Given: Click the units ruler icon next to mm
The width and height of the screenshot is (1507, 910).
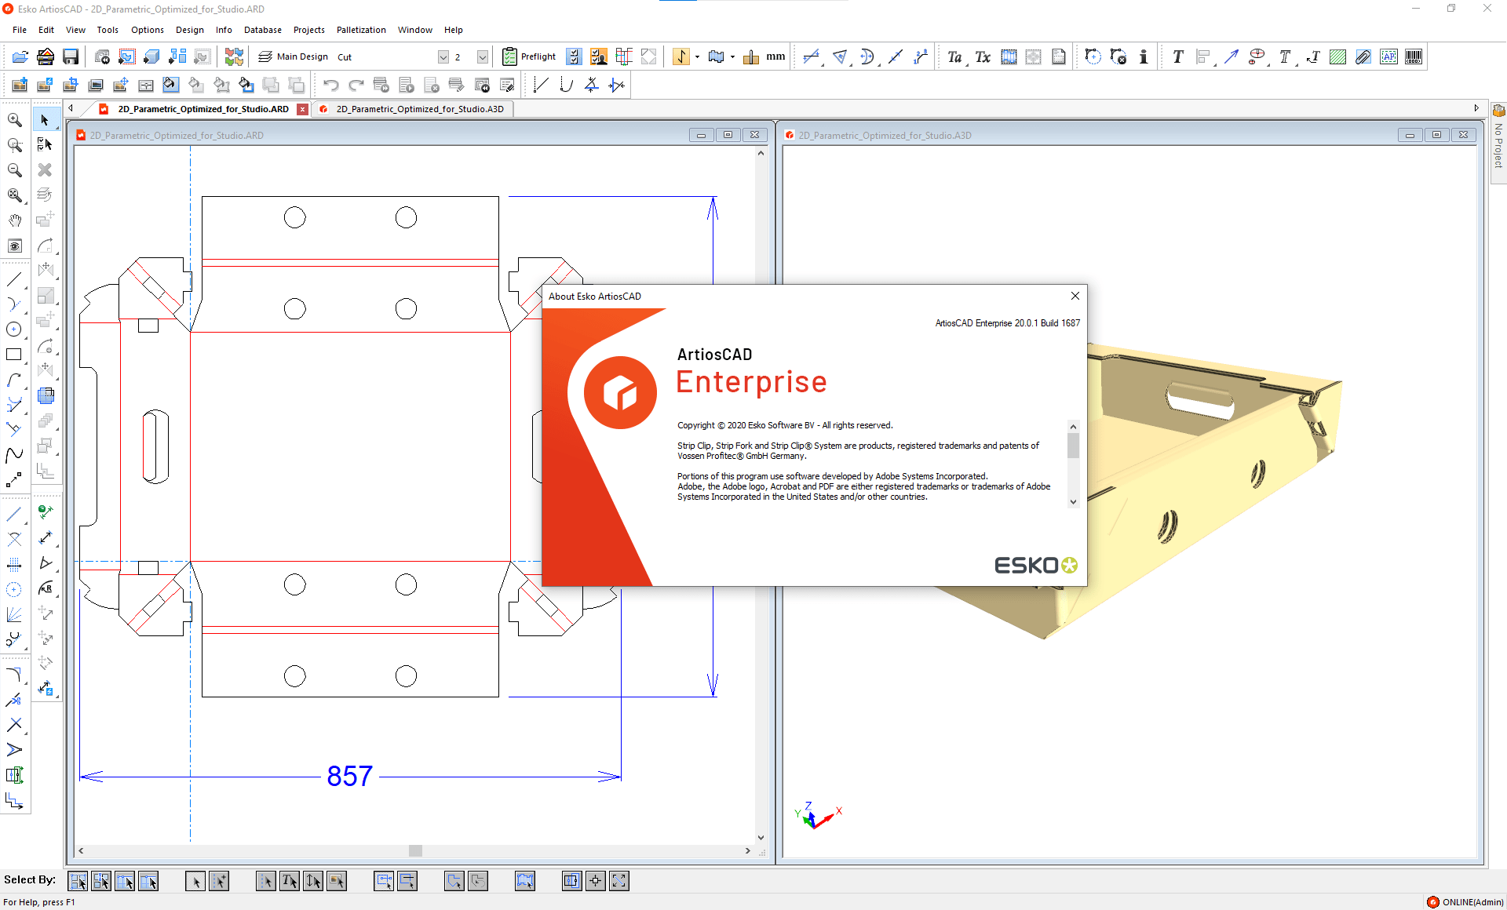Looking at the screenshot, I should click(751, 56).
